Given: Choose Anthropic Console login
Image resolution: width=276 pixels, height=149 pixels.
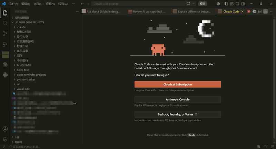Looking at the screenshot, I should pyautogui.click(x=177, y=100).
